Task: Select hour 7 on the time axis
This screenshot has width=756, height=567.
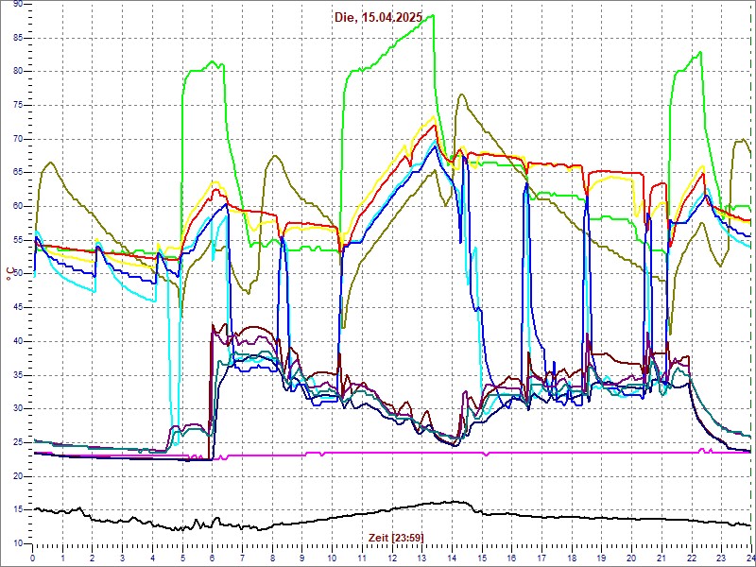Action: click(243, 558)
